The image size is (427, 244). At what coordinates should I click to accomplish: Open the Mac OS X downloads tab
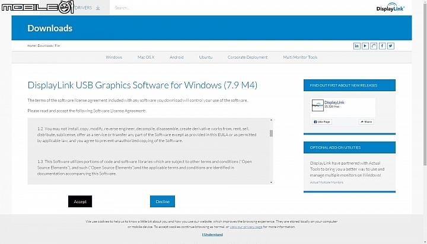point(146,57)
